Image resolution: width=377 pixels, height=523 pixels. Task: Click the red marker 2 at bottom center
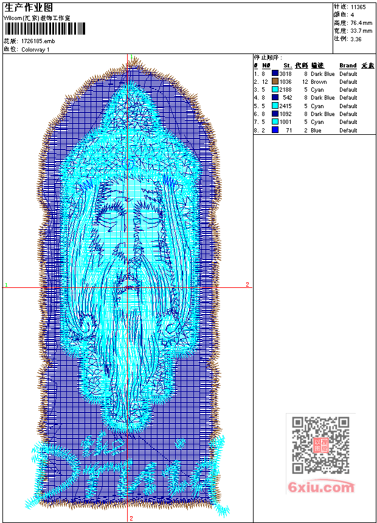click(131, 518)
